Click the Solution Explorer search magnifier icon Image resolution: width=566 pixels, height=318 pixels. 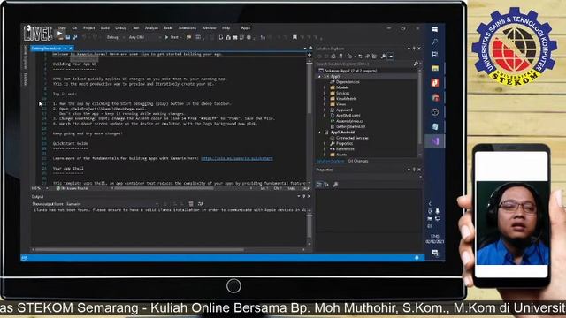click(416, 64)
